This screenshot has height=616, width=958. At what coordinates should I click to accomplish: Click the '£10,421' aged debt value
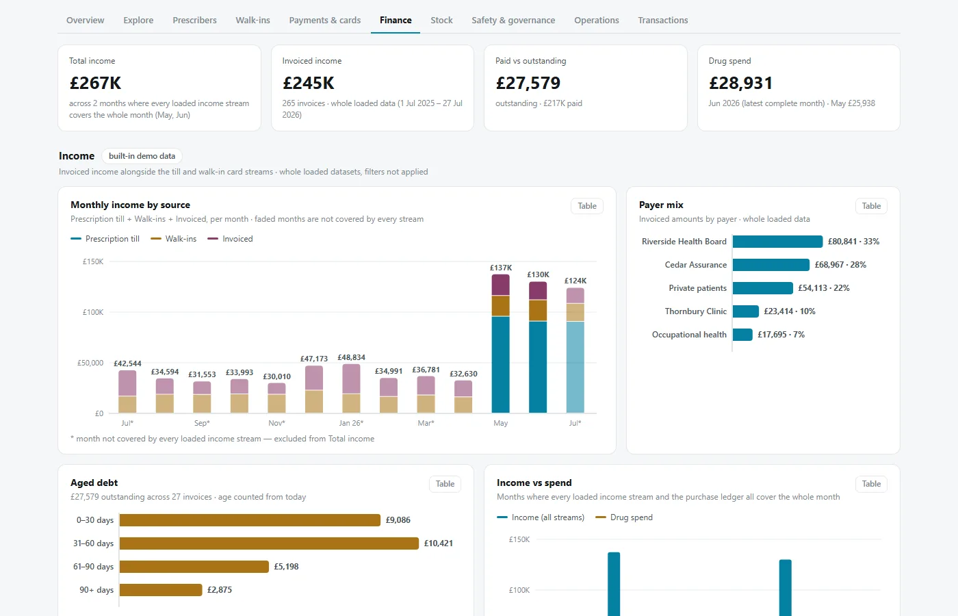pos(439,543)
